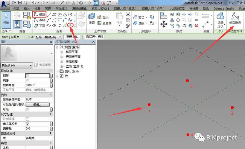Click the save disk icon
245x149 pixels.
pos(20,3)
